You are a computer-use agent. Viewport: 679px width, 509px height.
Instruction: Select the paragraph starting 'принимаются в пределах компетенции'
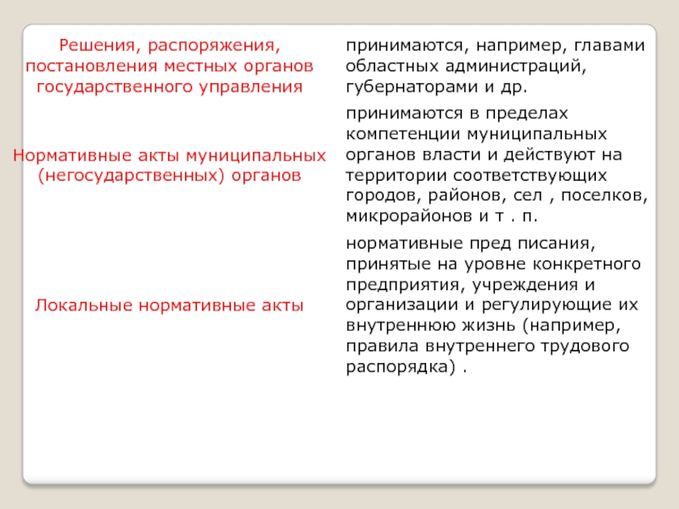[x=497, y=165]
